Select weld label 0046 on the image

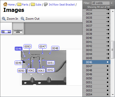(19, 49)
